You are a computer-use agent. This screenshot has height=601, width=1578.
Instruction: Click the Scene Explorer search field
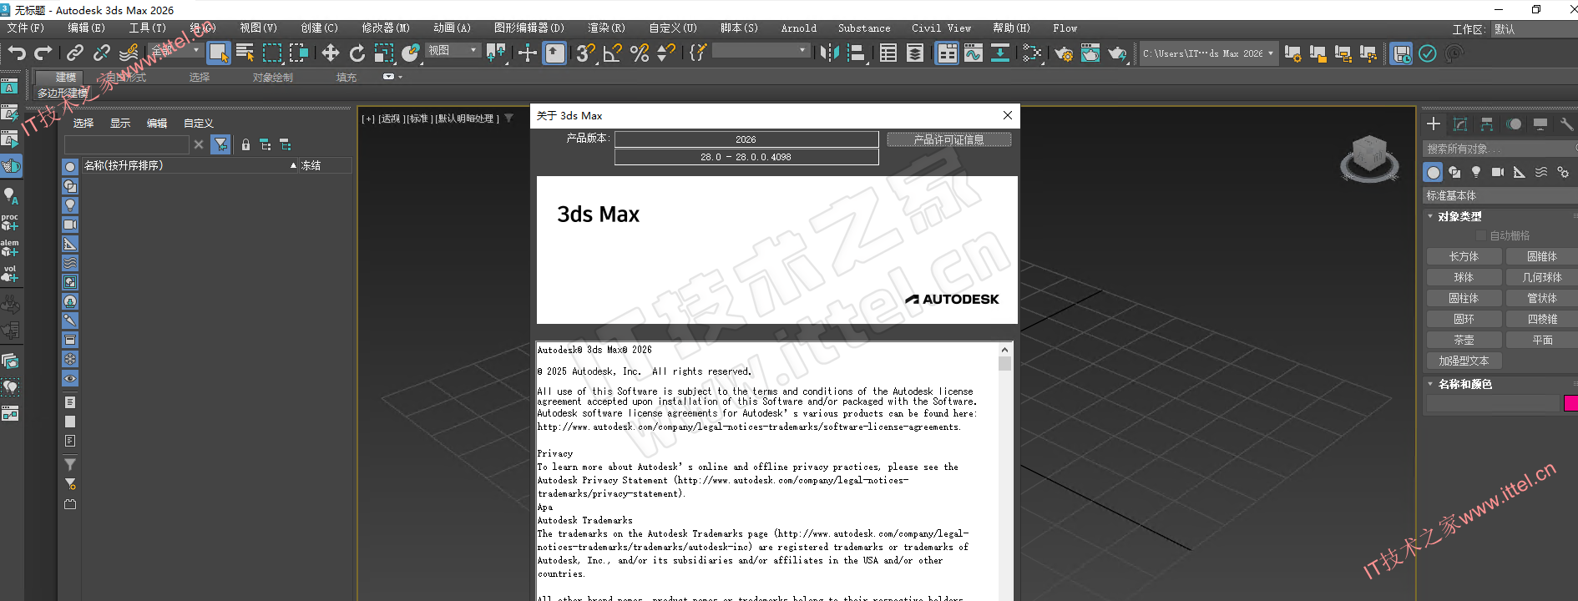pos(126,144)
